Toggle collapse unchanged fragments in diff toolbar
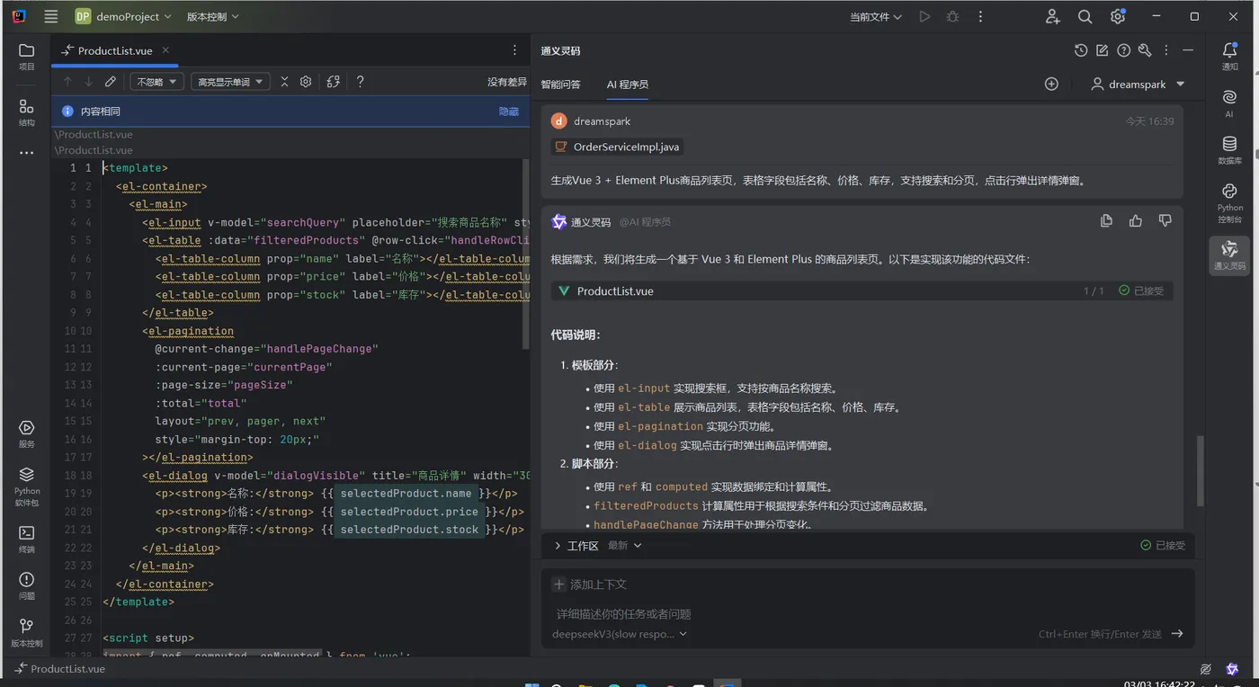Viewport: 1259px width, 687px height. click(284, 82)
